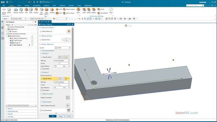
Task: Expand the Boundary Definition section
Action: (41, 51)
